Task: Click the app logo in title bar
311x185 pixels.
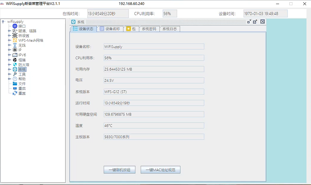Action: click(x=2, y=4)
